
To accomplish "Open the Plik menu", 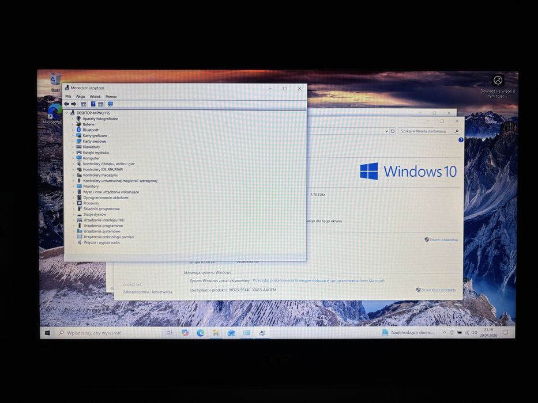I will click(x=68, y=97).
